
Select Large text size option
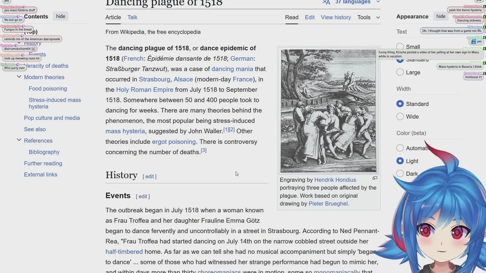pos(400,72)
